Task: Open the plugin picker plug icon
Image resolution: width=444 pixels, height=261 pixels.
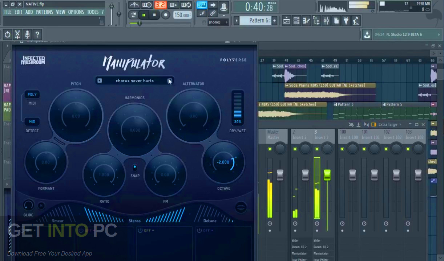Action: pyautogui.click(x=346, y=21)
